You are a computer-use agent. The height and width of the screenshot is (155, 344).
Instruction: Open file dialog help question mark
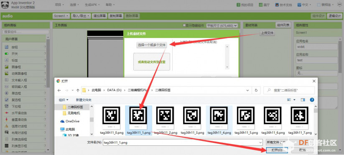click(x=312, y=100)
